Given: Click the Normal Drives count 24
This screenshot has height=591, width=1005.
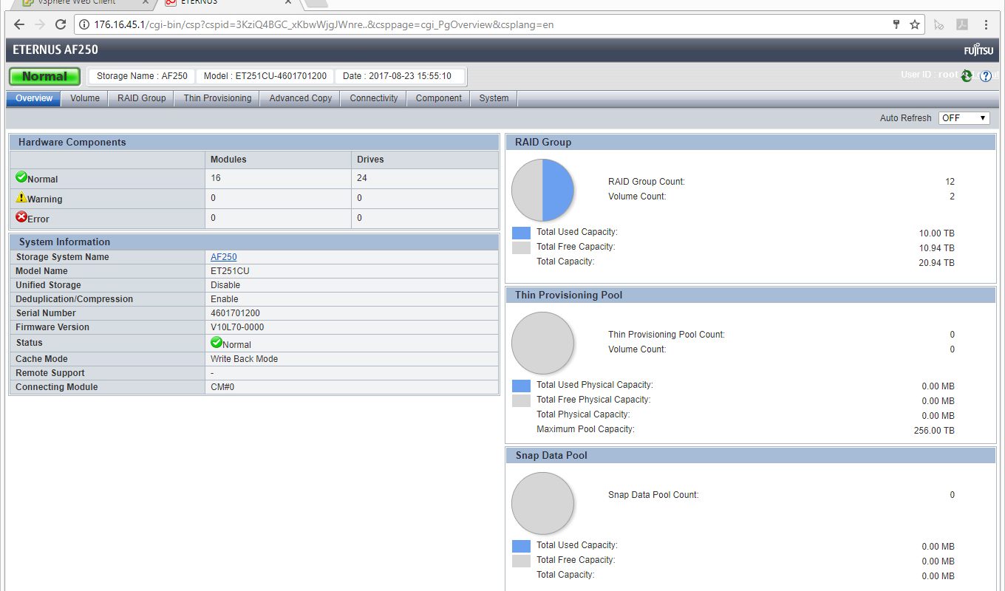Looking at the screenshot, I should tap(362, 178).
